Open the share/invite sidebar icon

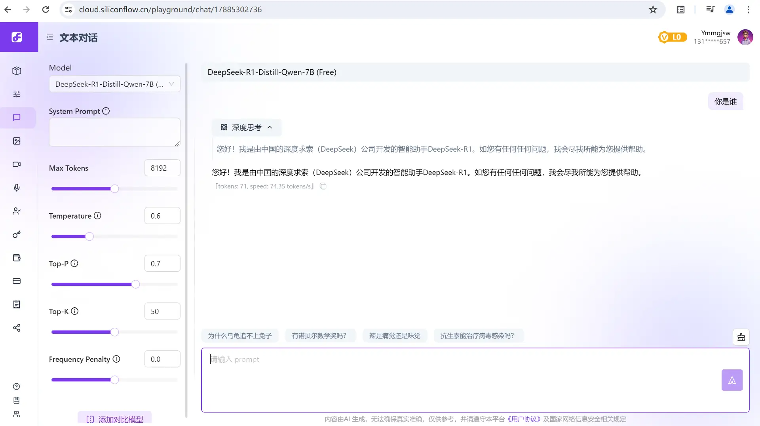tap(17, 328)
